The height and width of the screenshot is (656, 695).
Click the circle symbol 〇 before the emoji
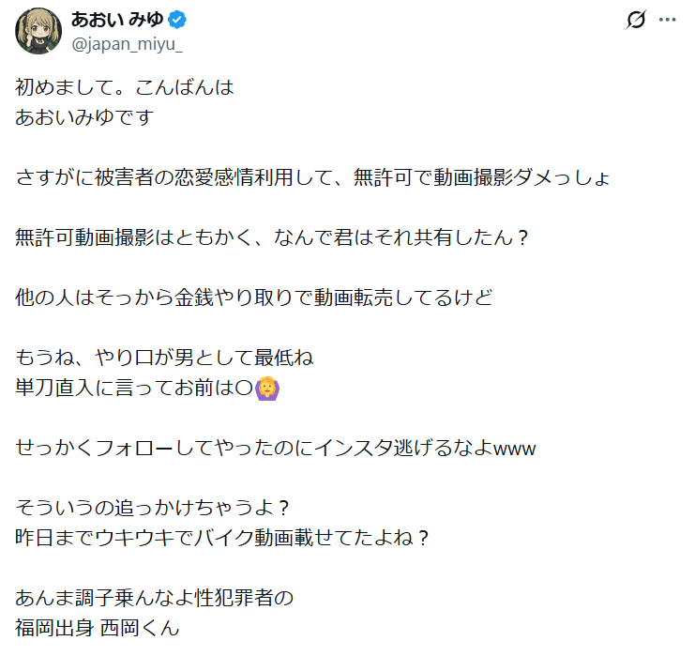click(x=243, y=387)
